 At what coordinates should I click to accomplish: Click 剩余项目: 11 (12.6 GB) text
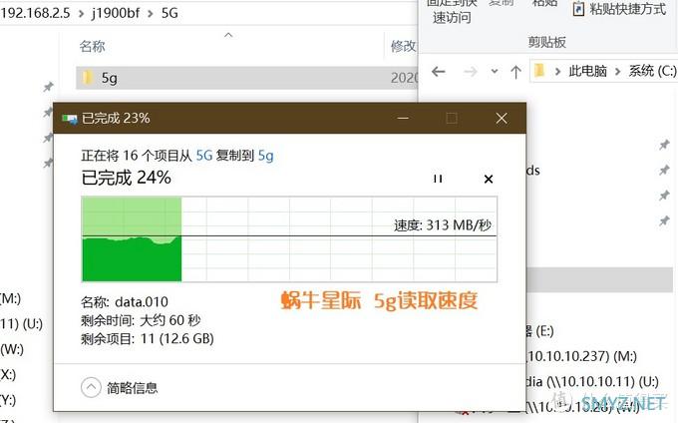(148, 338)
